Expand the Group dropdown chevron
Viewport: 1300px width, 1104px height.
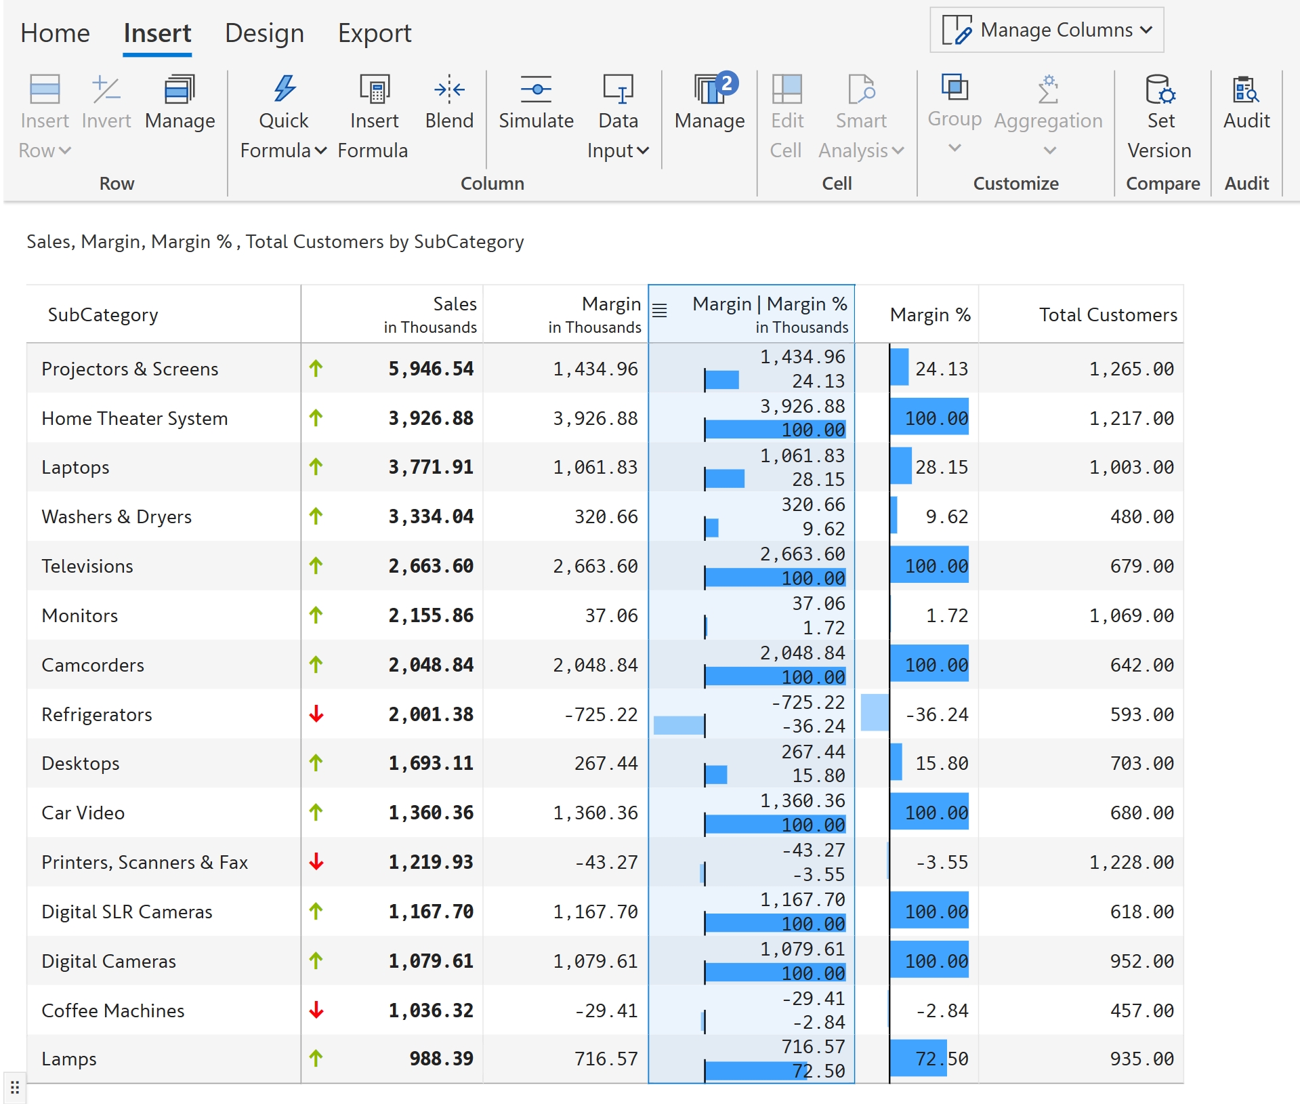point(955,148)
